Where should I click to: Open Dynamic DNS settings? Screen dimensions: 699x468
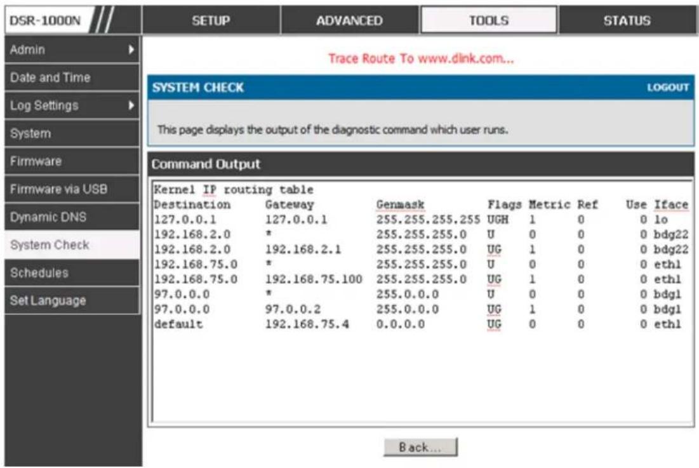point(72,217)
